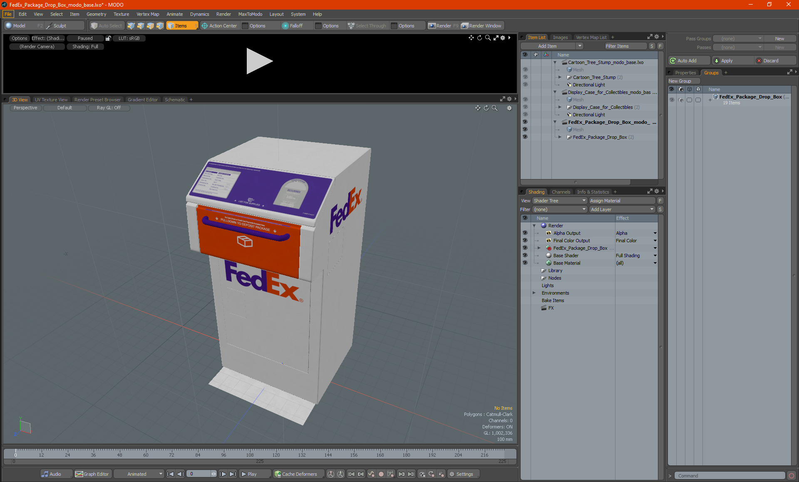Go to first frame
The width and height of the screenshot is (799, 482).
[x=170, y=474]
